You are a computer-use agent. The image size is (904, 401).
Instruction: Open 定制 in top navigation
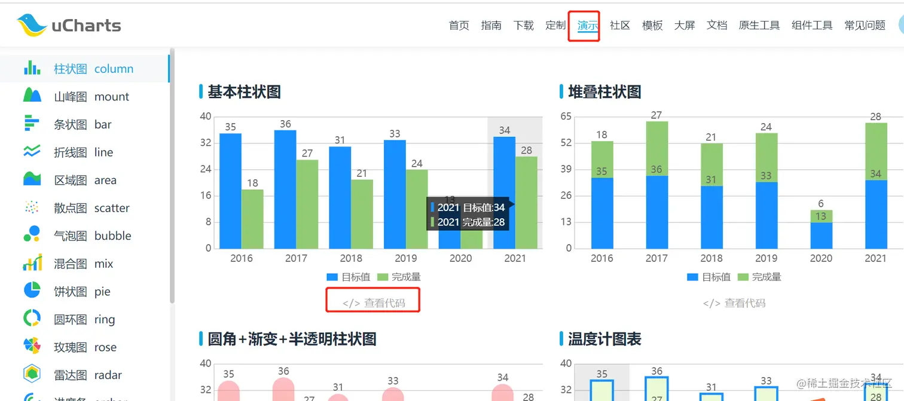point(556,25)
